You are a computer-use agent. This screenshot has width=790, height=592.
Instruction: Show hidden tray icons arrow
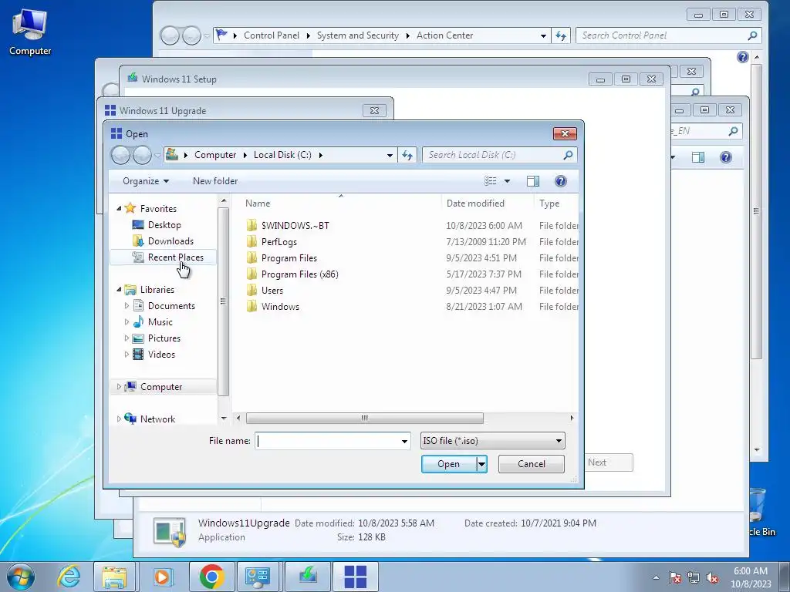[x=656, y=577]
